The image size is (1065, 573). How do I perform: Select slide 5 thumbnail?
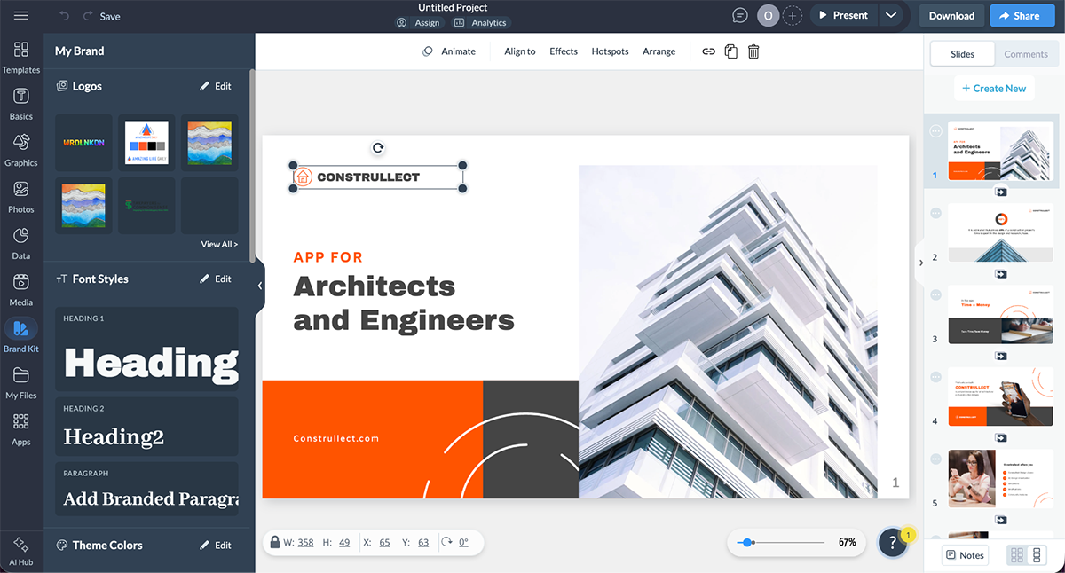pyautogui.click(x=1000, y=479)
